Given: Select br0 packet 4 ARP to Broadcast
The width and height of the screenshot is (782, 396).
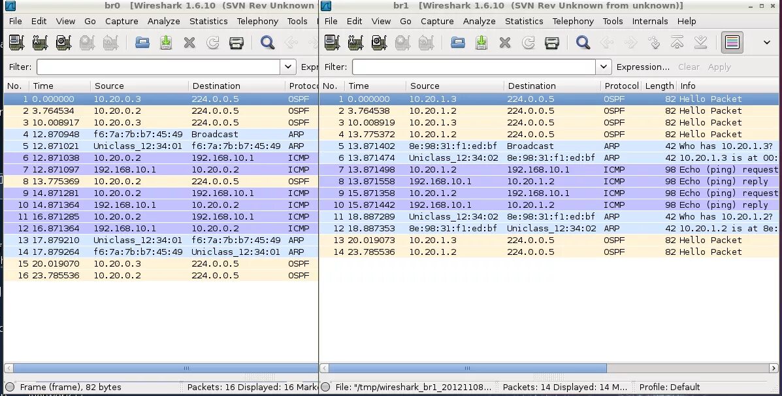Looking at the screenshot, I should coord(161,134).
